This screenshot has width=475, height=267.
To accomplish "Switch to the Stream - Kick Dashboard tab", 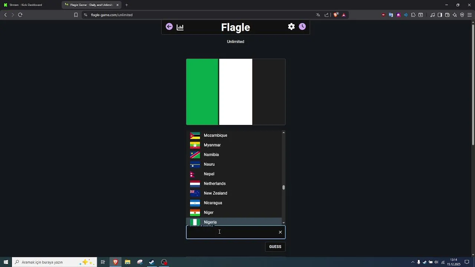I will 30,5.
